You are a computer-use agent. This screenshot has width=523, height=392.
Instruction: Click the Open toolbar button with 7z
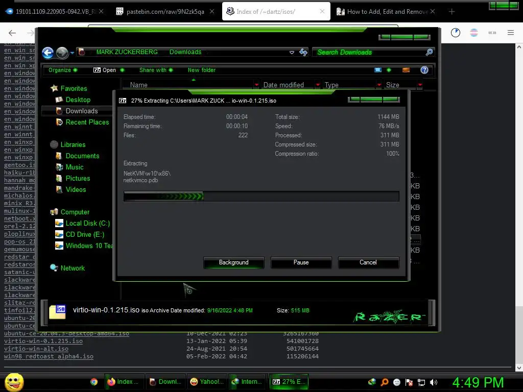pyautogui.click(x=105, y=70)
